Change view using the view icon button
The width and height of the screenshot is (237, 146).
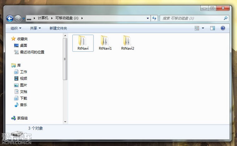pyautogui.click(x=197, y=28)
